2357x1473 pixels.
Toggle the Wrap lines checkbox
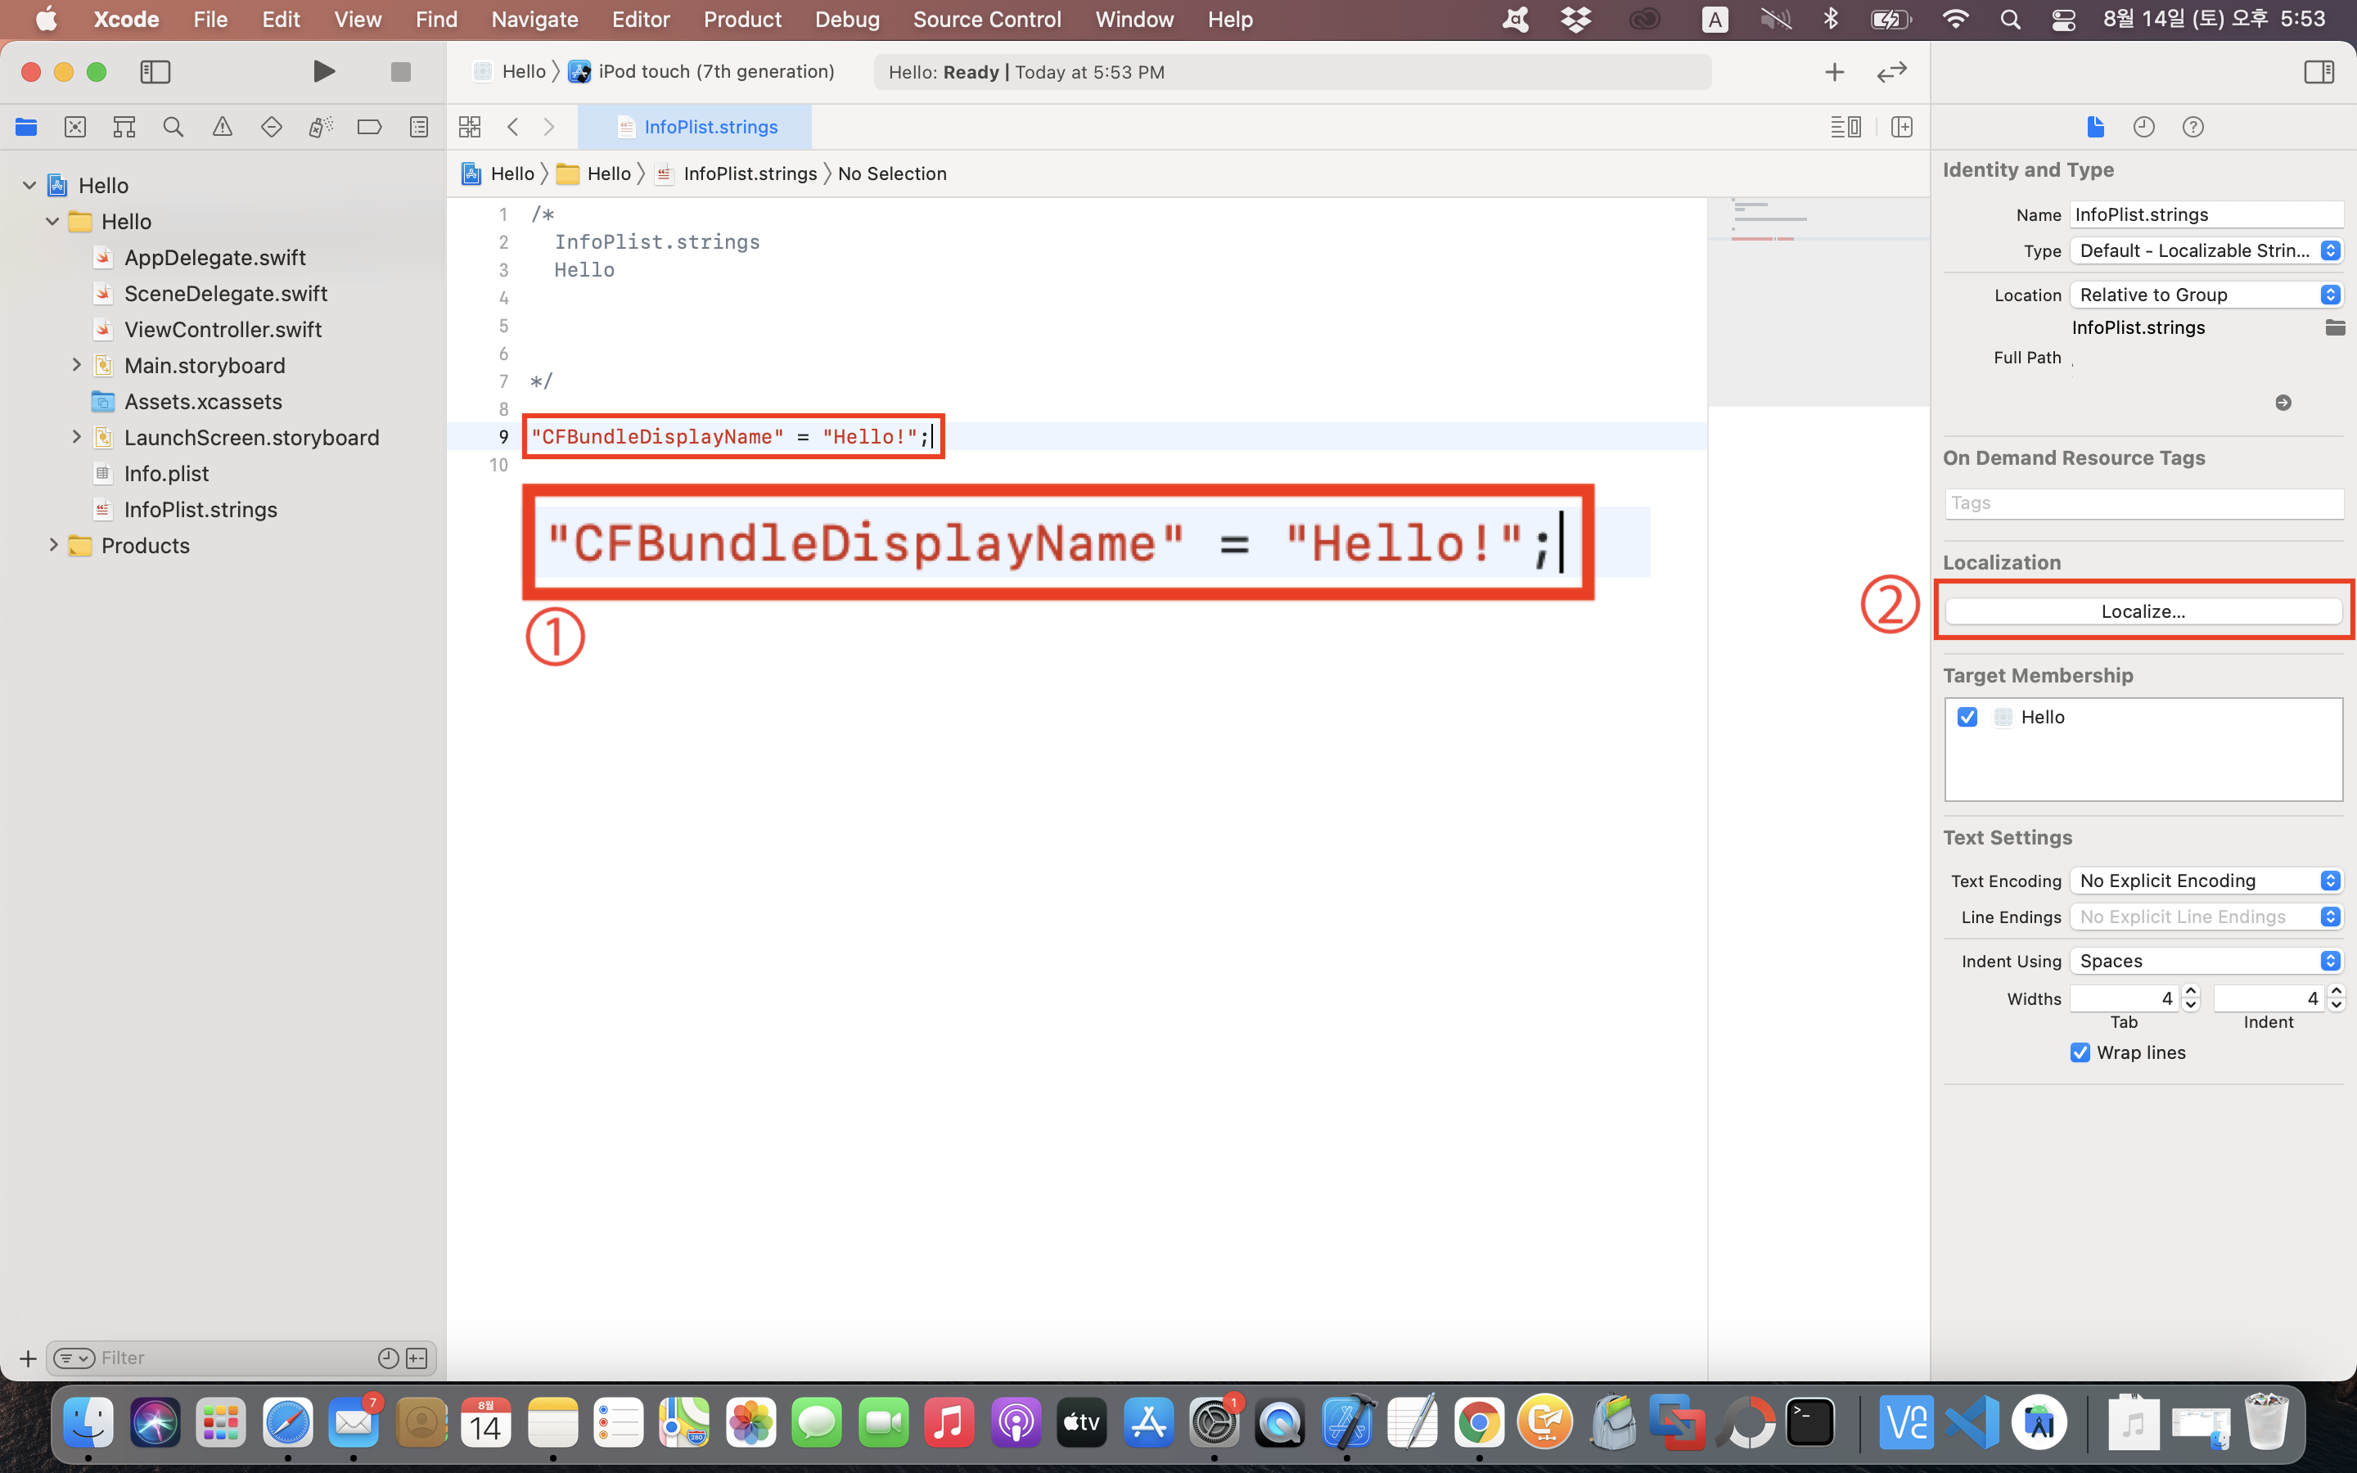2080,1052
